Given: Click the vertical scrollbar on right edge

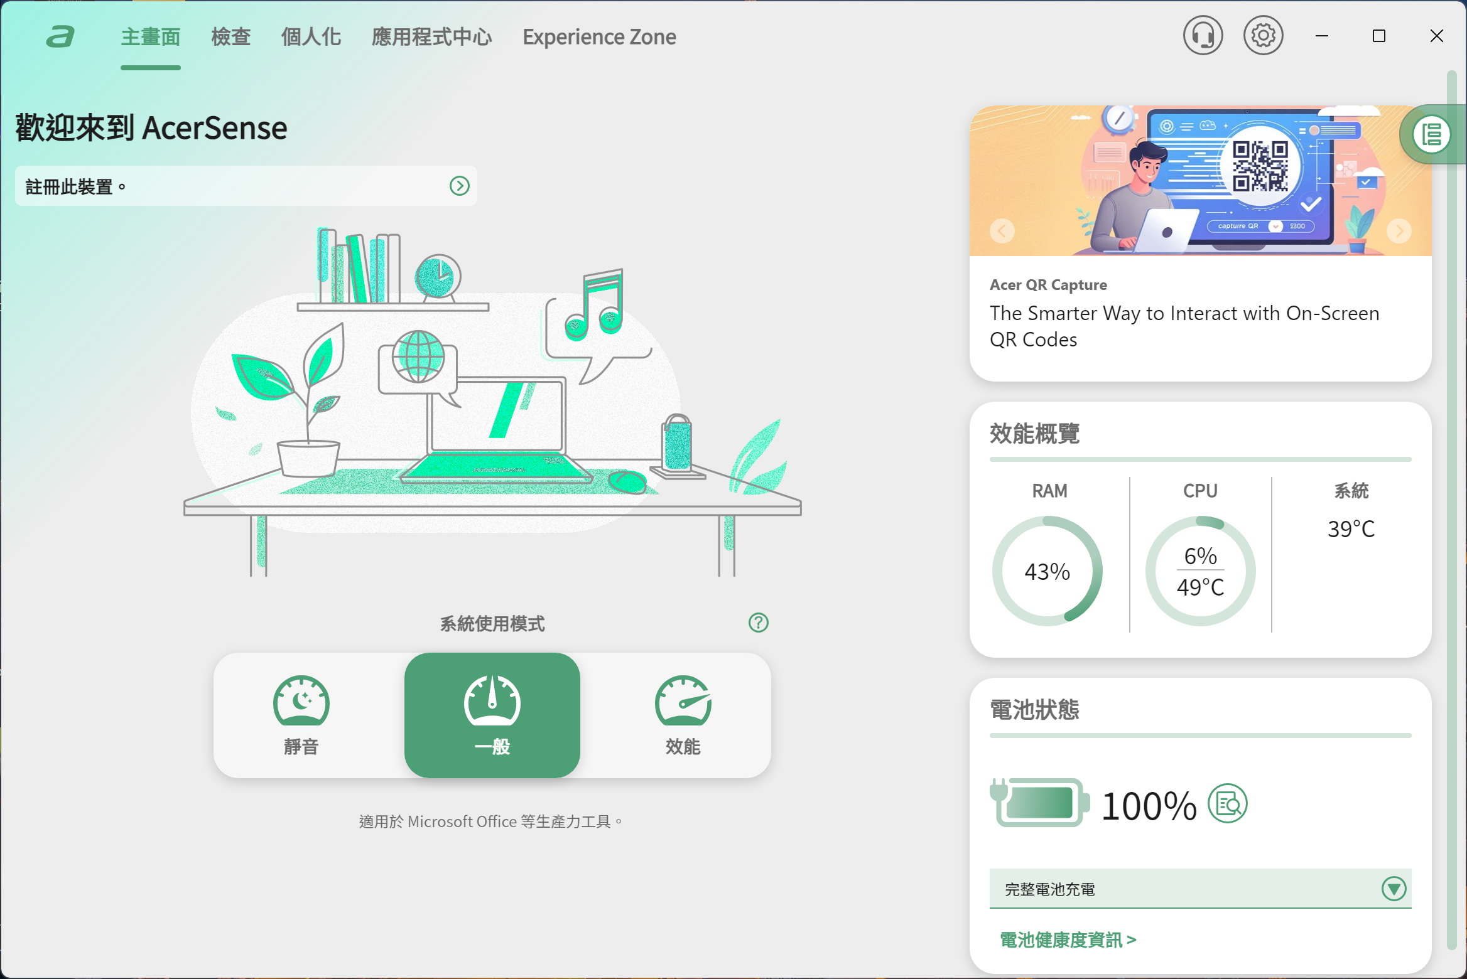Looking at the screenshot, I should click(1451, 502).
